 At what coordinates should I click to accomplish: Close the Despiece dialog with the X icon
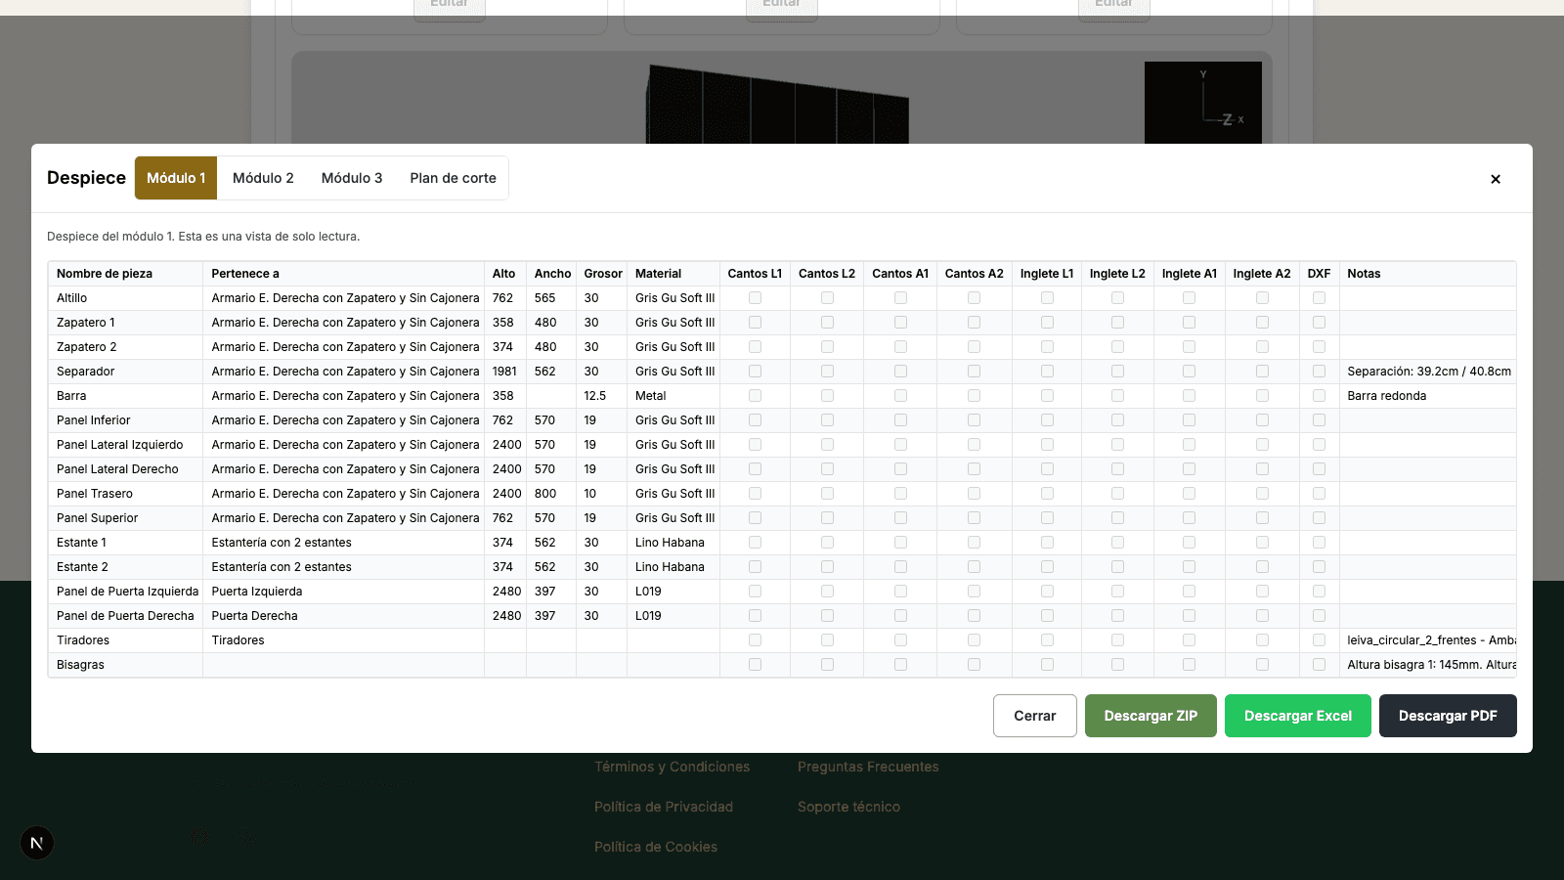coord(1496,179)
